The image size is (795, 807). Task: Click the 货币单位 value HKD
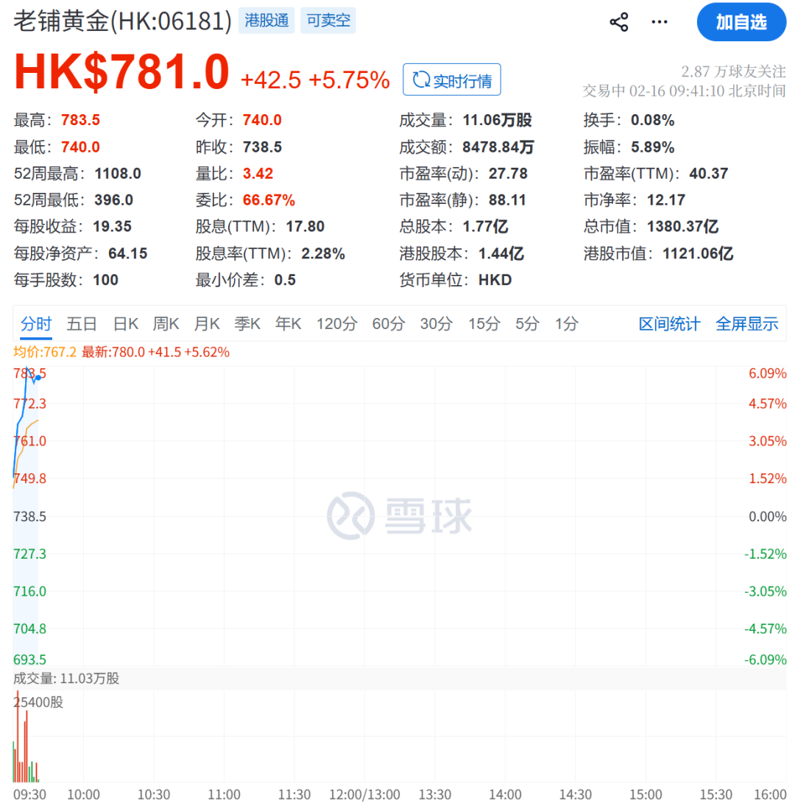tap(495, 280)
